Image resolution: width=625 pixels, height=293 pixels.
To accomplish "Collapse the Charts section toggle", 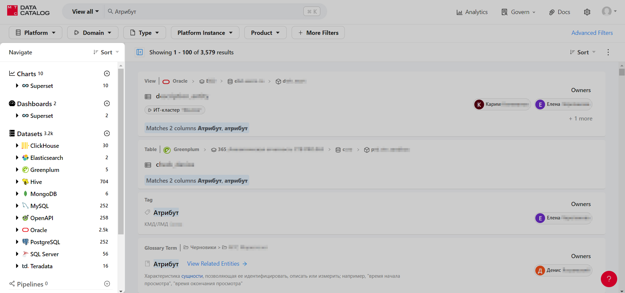I will click(x=107, y=74).
